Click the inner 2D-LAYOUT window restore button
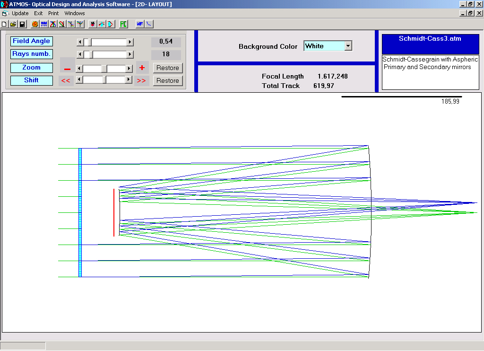This screenshot has width=484, height=351. coord(470,13)
